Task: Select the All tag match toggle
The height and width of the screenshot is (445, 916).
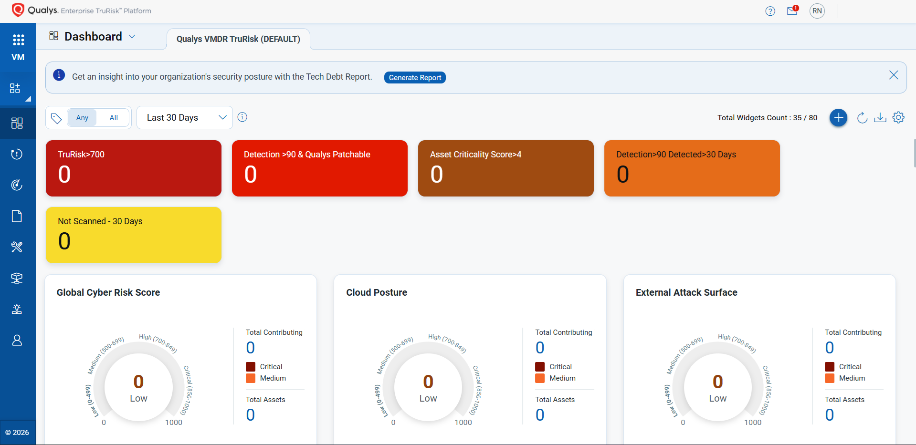Action: [114, 118]
